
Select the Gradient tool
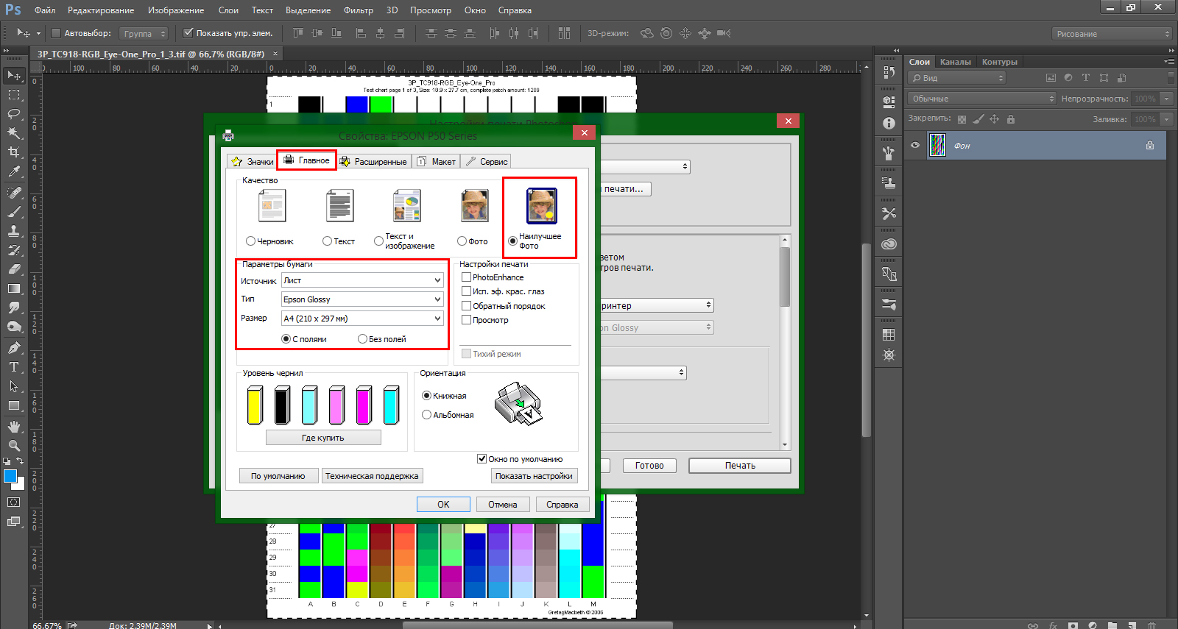tap(14, 288)
